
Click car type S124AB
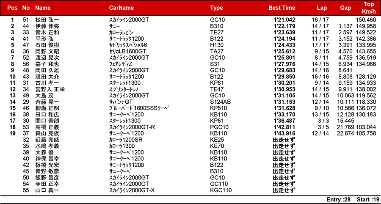(221, 102)
